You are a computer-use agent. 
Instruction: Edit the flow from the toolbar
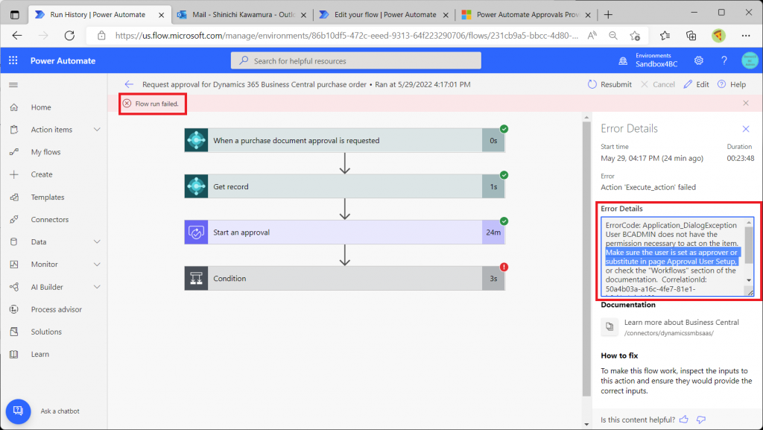point(697,84)
